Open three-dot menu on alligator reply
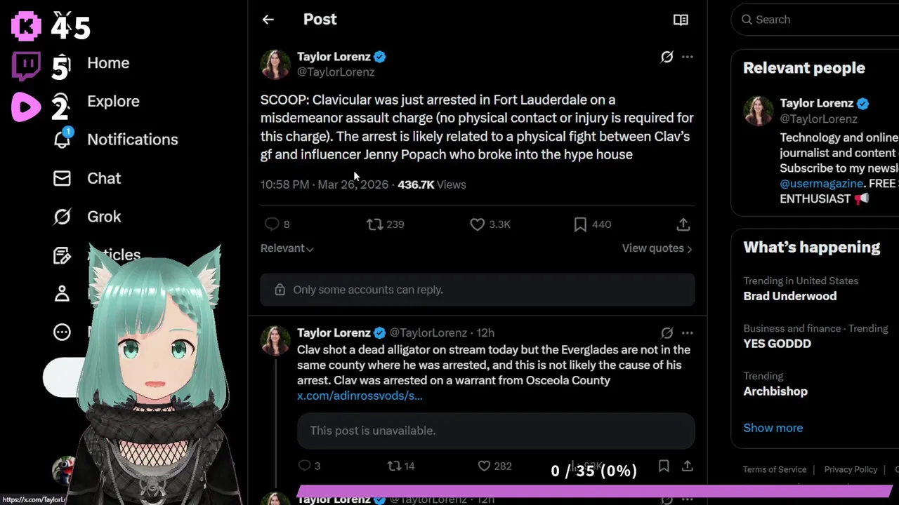This screenshot has width=899, height=505. [x=687, y=333]
